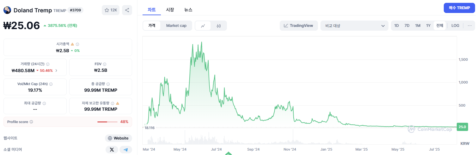Set chart range to 전체
Image resolution: width=476 pixels, height=155 pixels.
[440, 26]
